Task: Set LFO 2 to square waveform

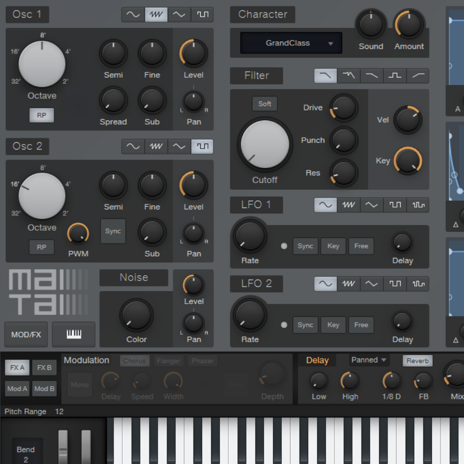Action: click(395, 284)
